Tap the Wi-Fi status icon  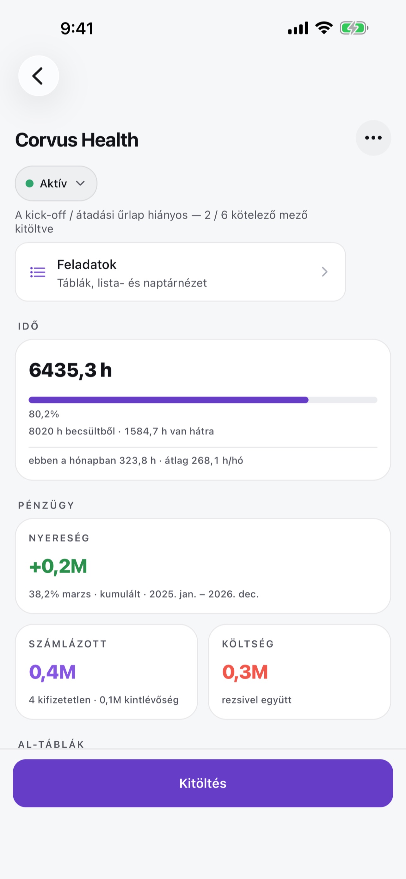pyautogui.click(x=324, y=28)
